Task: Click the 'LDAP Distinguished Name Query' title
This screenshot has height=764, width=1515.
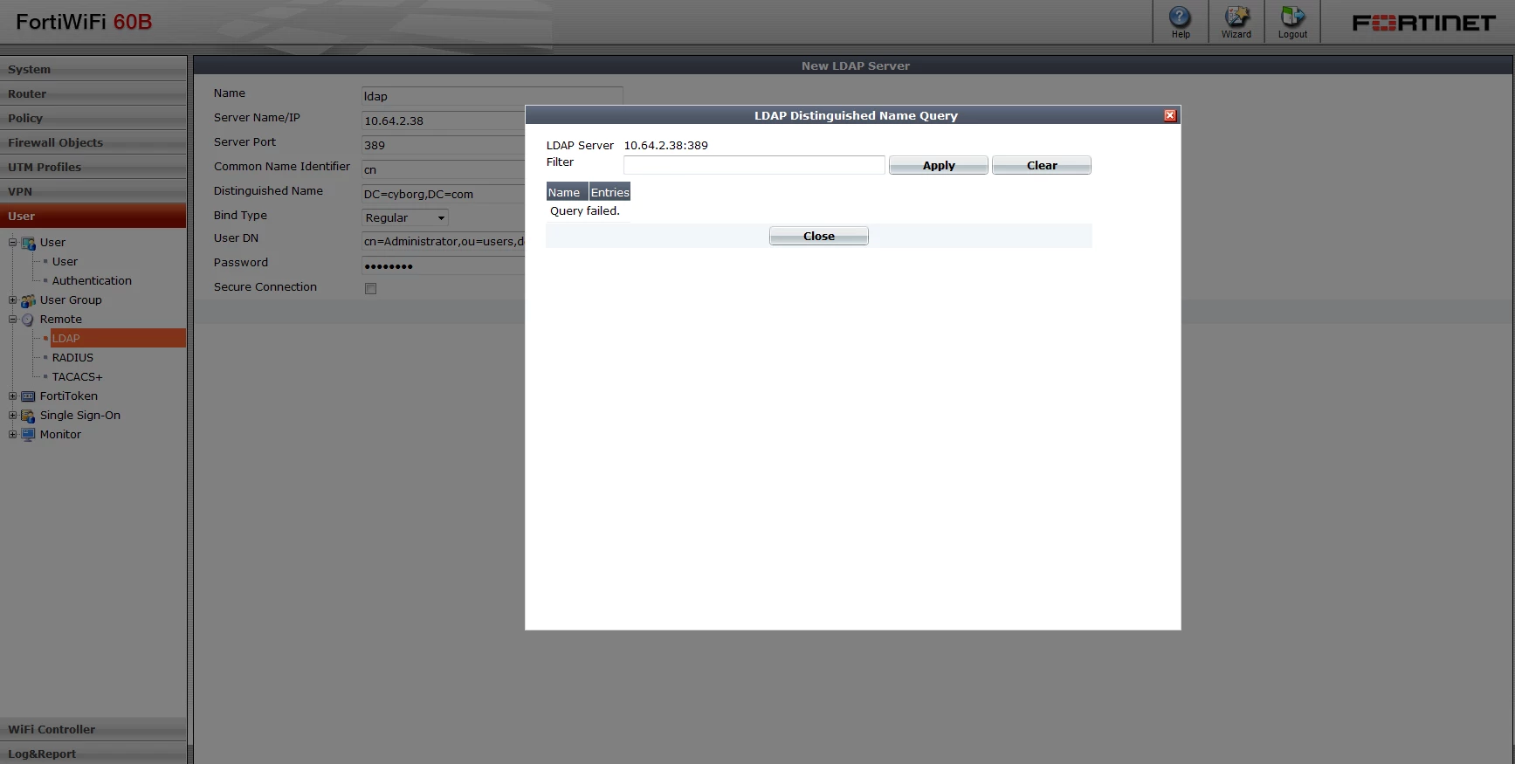Action: [x=856, y=115]
